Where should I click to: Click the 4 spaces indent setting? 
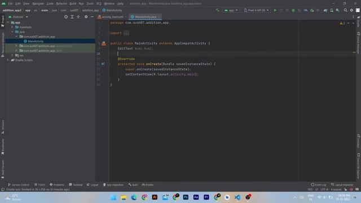coord(336,189)
